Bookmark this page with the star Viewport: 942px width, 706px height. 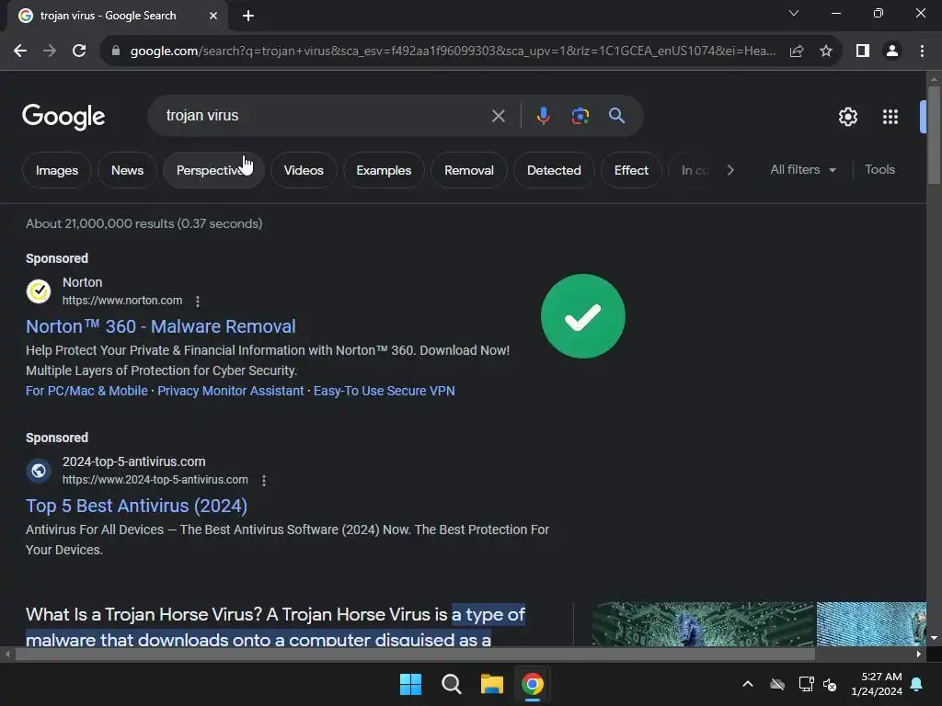click(x=826, y=51)
